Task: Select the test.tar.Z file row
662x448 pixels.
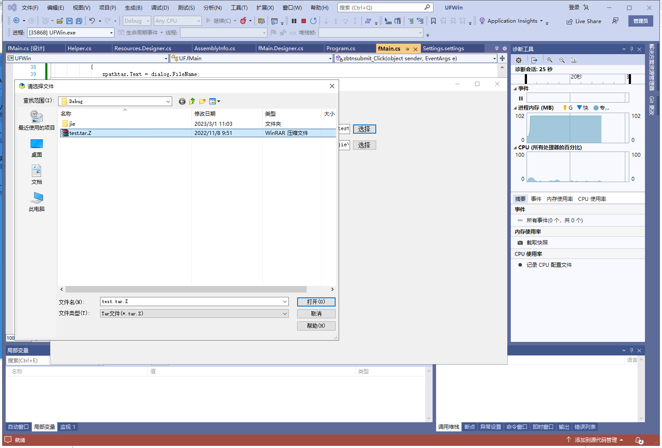Action: (198, 133)
